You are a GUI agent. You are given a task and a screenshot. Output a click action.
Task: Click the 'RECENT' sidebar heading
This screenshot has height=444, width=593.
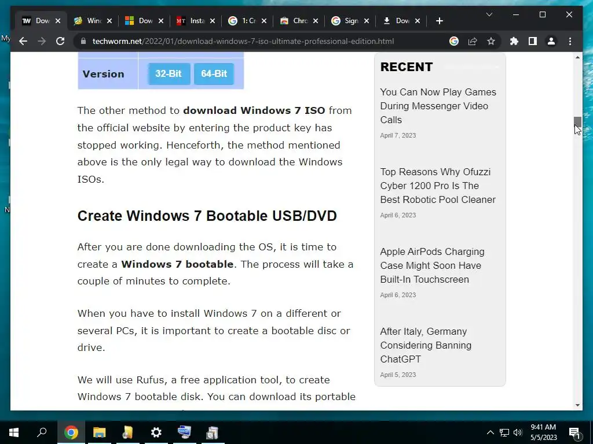tap(406, 67)
